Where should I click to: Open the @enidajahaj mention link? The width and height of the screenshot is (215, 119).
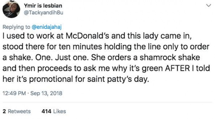click(x=47, y=27)
